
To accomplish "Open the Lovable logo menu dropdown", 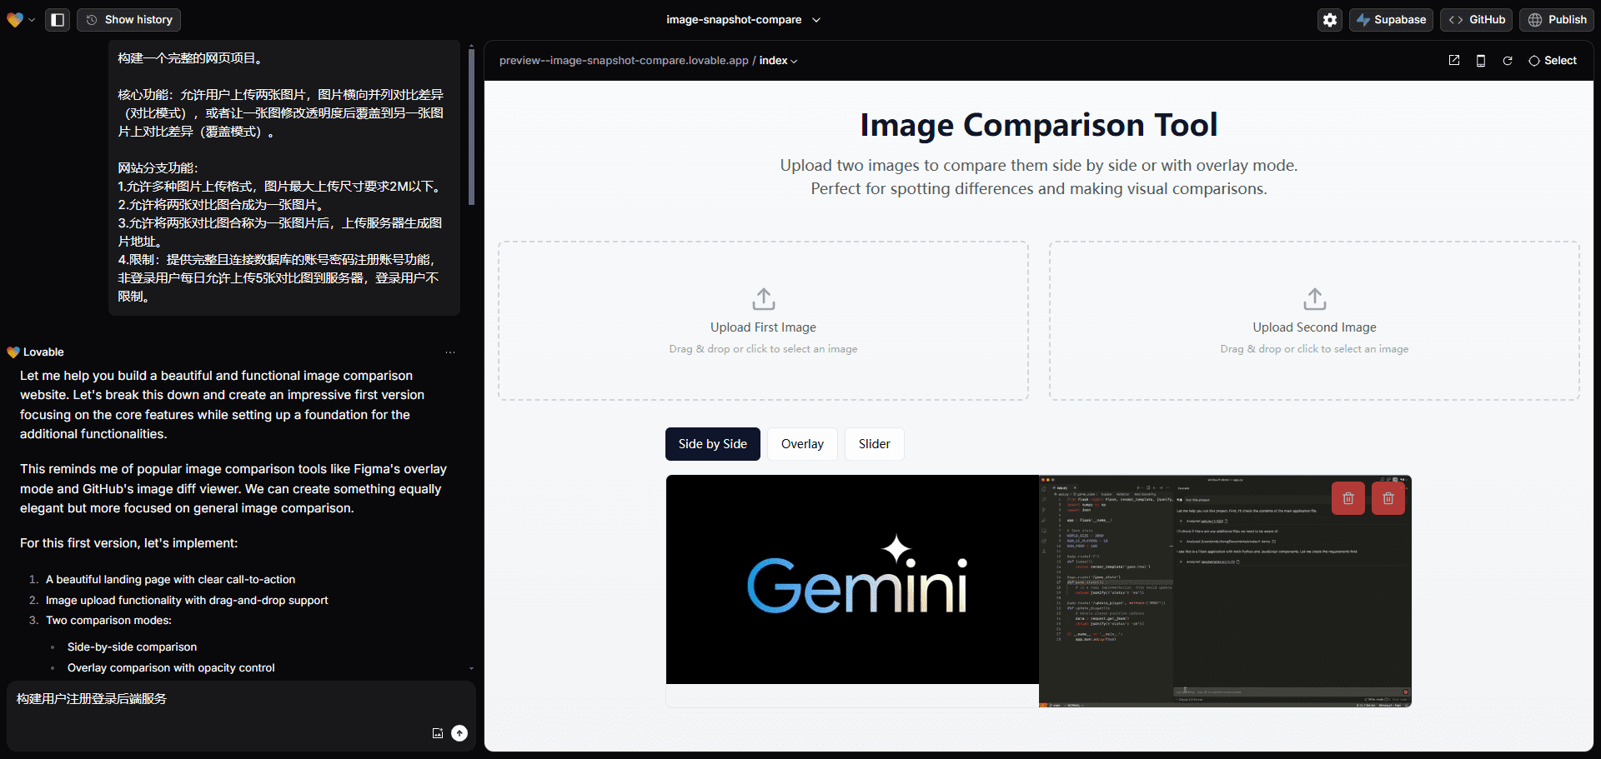I will click(21, 20).
